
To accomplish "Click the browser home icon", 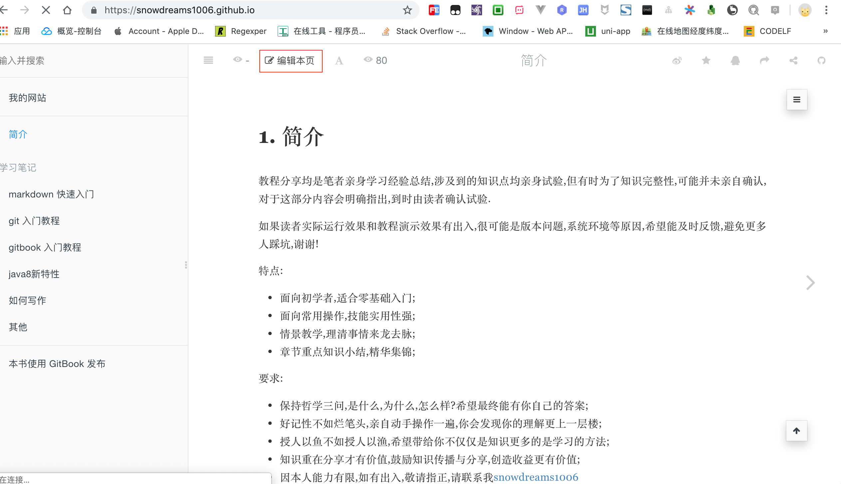I will click(68, 10).
